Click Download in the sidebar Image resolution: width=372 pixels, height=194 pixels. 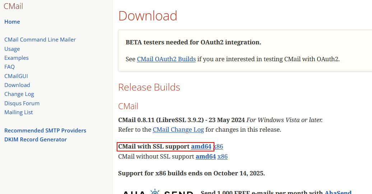pos(17,85)
